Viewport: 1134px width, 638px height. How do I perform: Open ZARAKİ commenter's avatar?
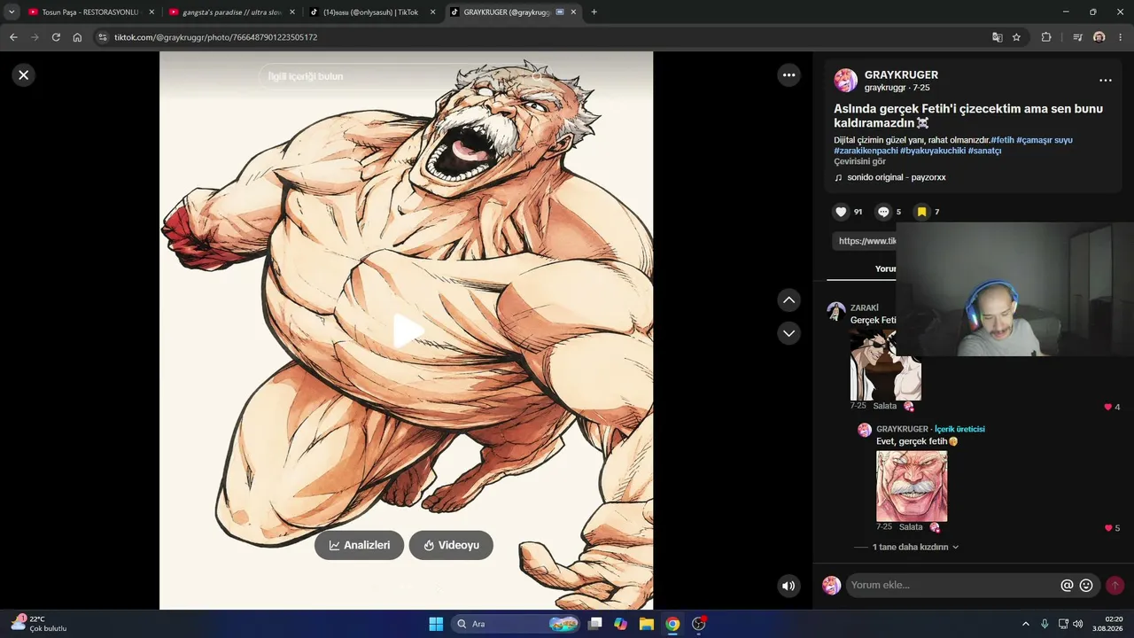[835, 311]
